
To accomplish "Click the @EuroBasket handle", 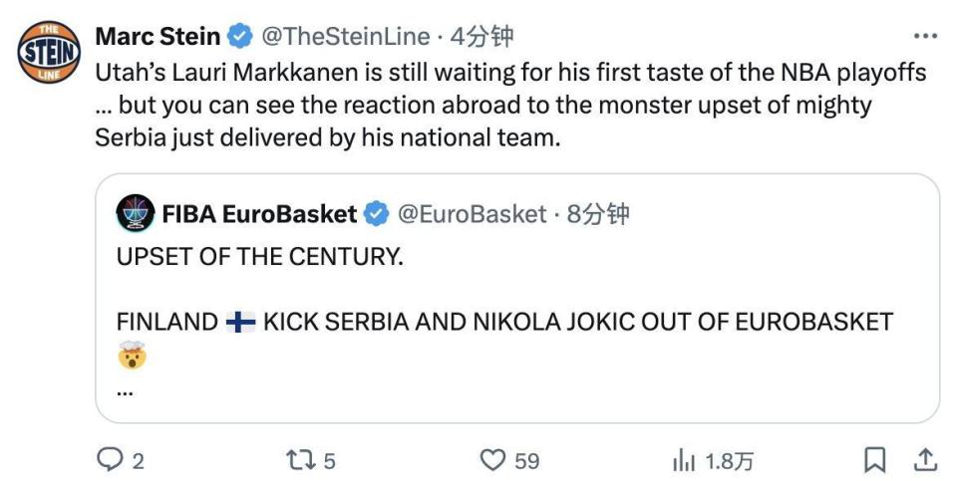I will [x=473, y=214].
